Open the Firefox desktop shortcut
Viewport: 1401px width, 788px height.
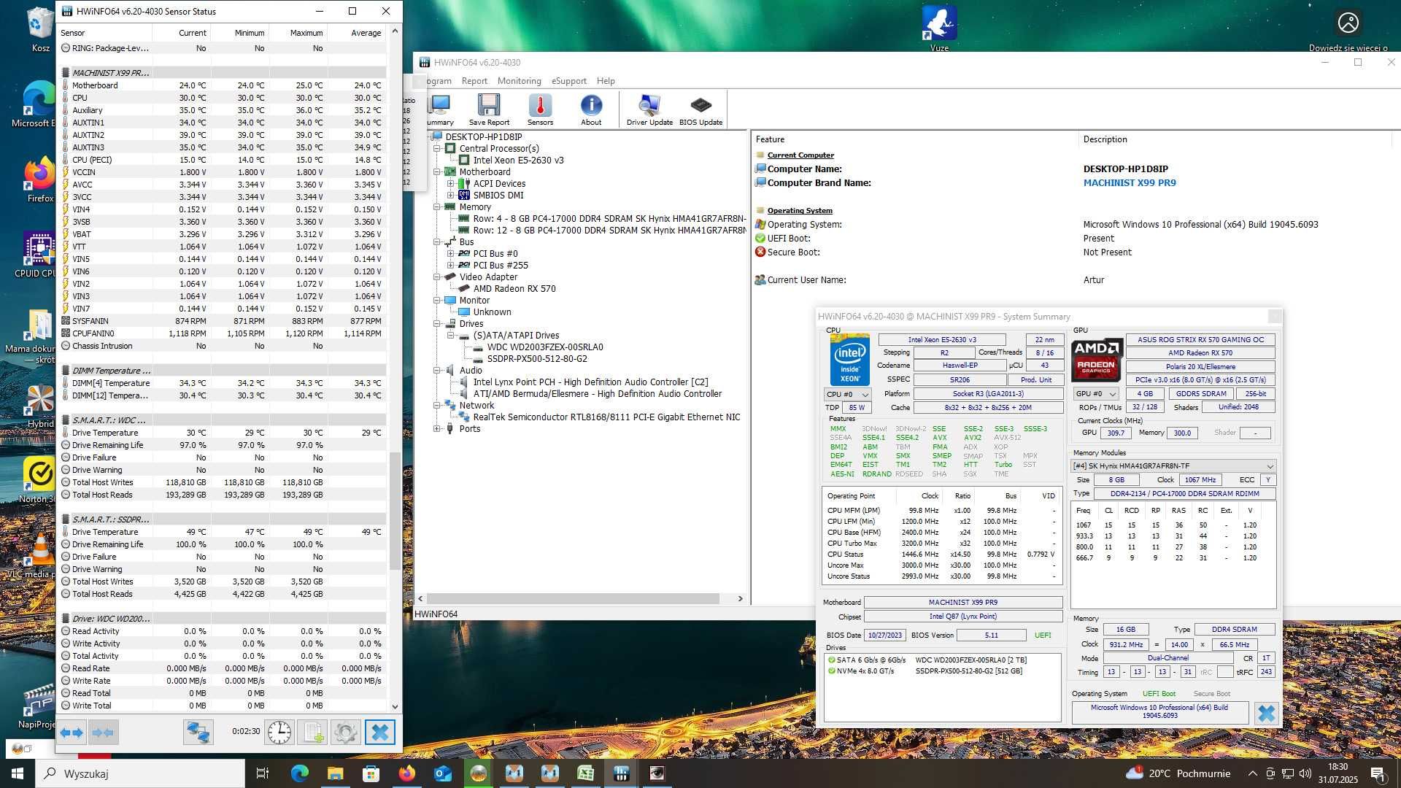[x=40, y=180]
